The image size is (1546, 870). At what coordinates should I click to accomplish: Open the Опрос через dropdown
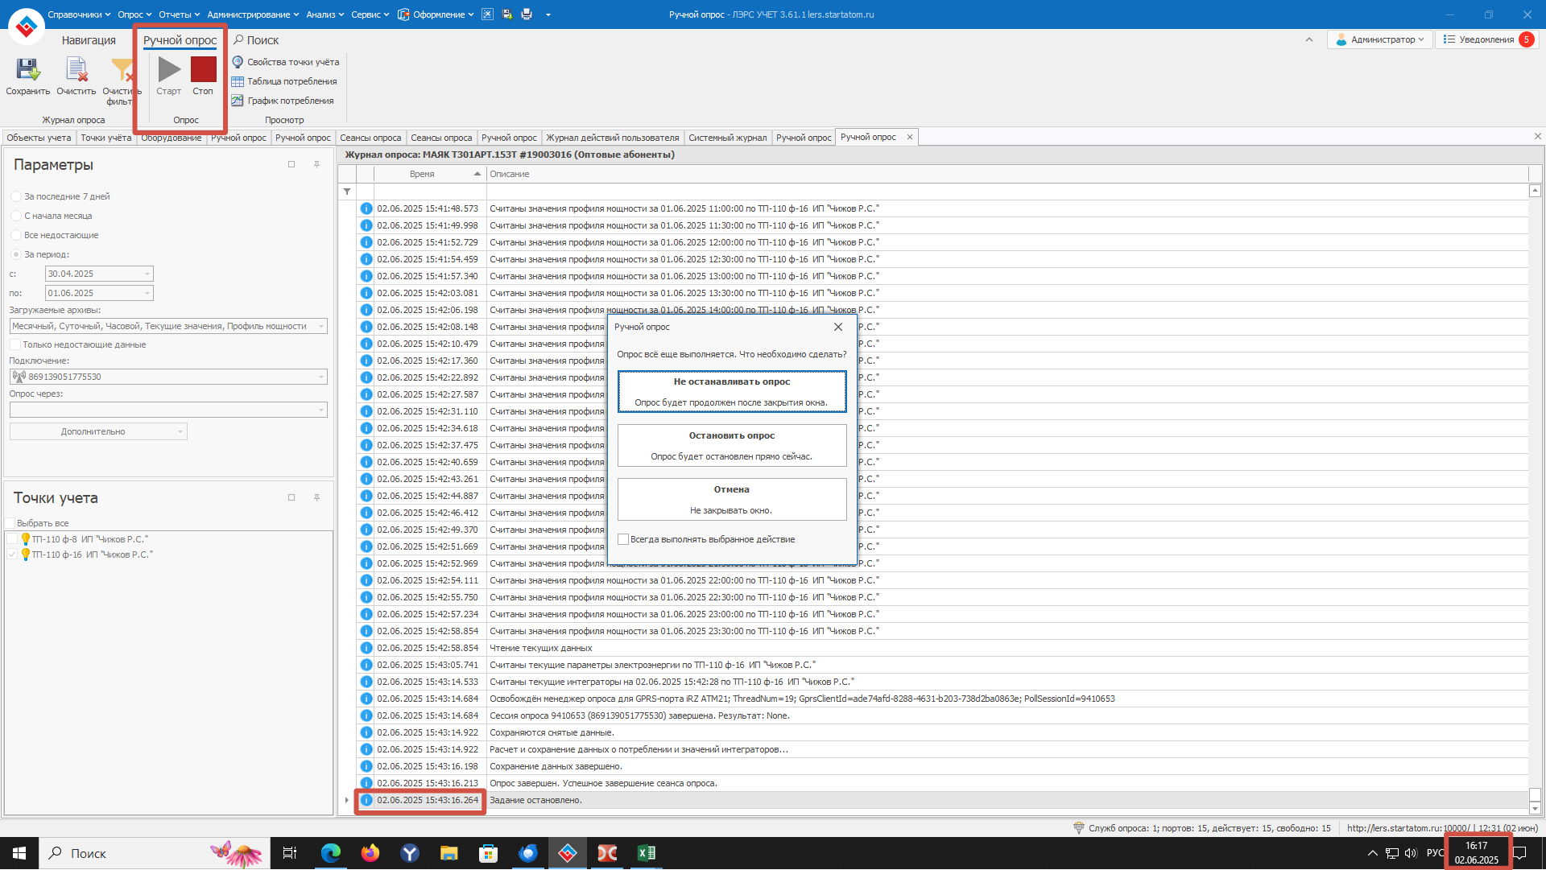[321, 410]
